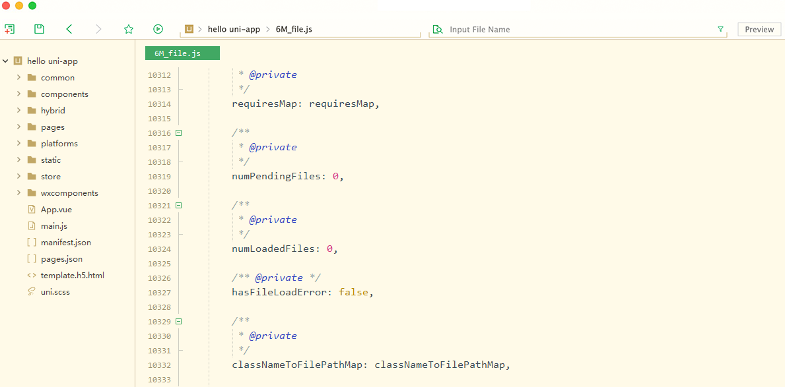Bookmark with the star icon
The image size is (785, 387).
click(129, 29)
